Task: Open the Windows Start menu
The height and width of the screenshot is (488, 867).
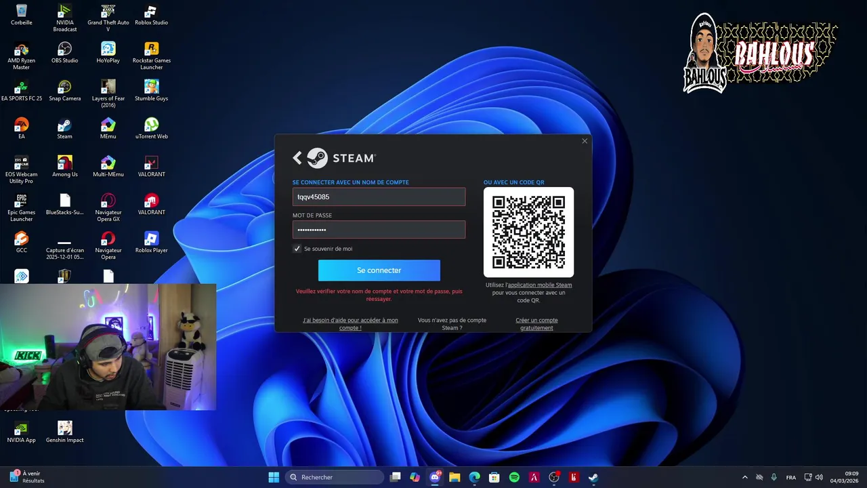Action: 274,477
